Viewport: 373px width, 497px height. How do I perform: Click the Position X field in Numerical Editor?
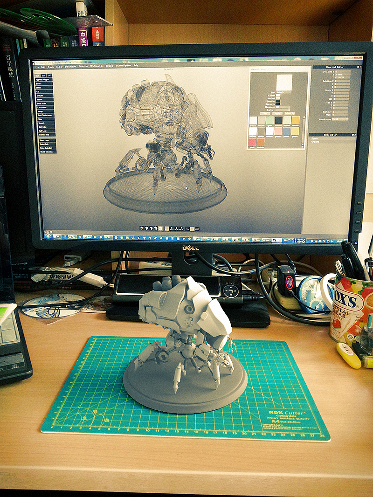pos(343,72)
